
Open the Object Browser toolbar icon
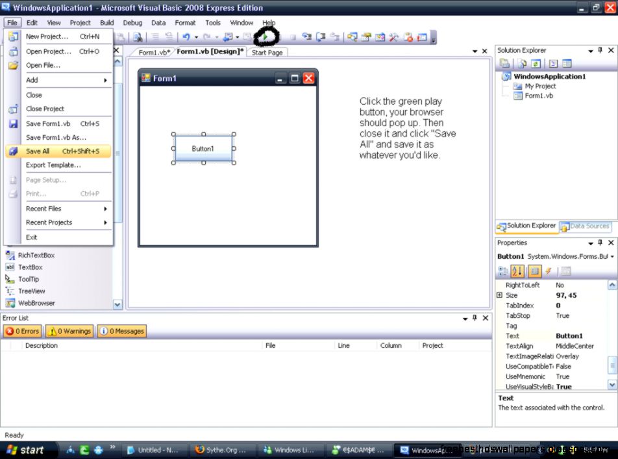point(380,37)
